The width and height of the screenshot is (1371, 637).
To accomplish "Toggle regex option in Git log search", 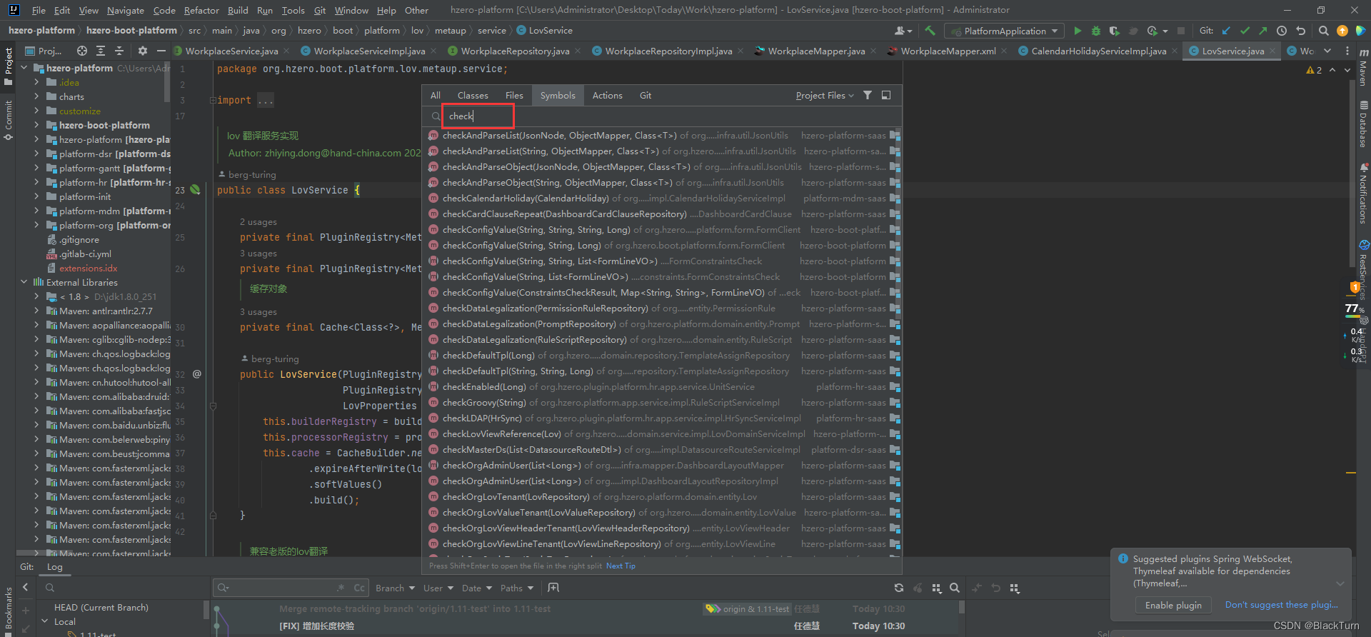I will (x=341, y=588).
